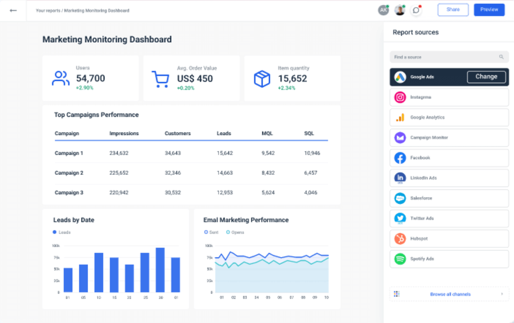Select the Spotify Ads icon
514x323 pixels.
click(400, 258)
